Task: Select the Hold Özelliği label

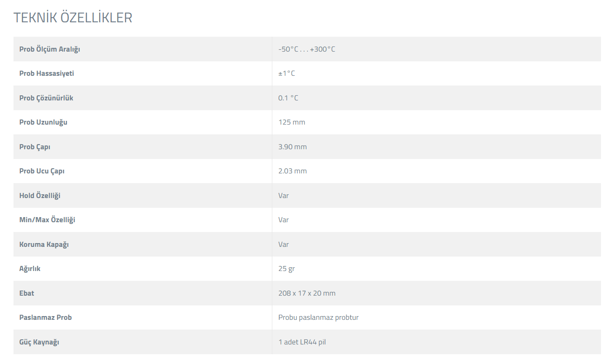Action: click(40, 196)
